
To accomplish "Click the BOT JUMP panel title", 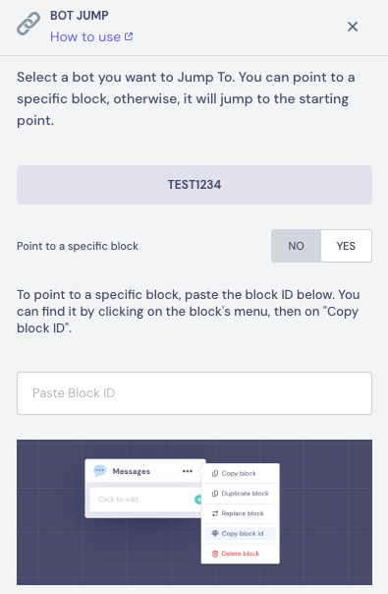I will pos(80,16).
